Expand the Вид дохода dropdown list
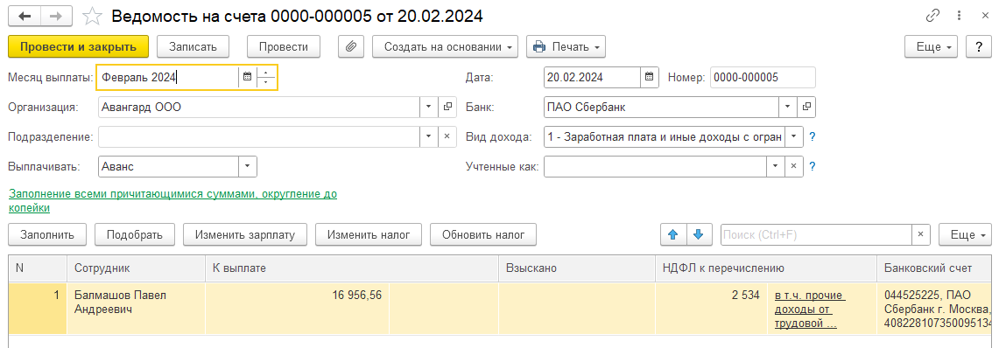The width and height of the screenshot is (1006, 348). click(794, 136)
